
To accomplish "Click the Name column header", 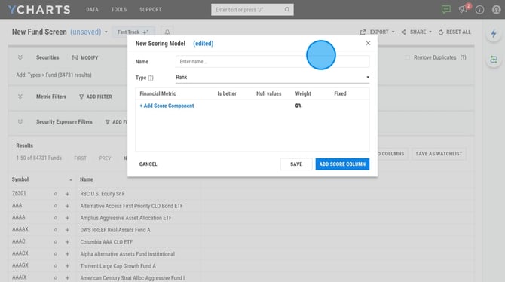I will click(x=87, y=179).
